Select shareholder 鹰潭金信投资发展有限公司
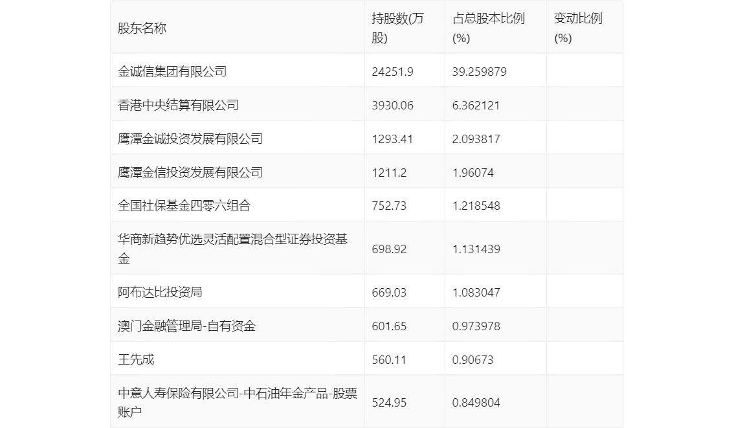 pyautogui.click(x=190, y=173)
